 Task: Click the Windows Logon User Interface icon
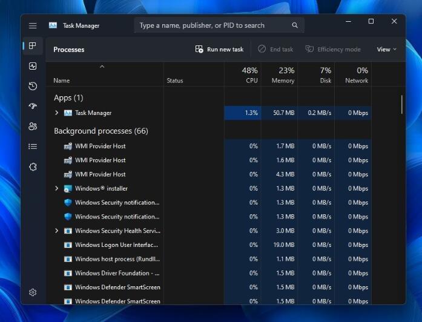pos(68,245)
